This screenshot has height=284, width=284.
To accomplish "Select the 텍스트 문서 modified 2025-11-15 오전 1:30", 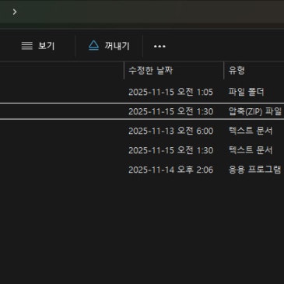I will 142,150.
